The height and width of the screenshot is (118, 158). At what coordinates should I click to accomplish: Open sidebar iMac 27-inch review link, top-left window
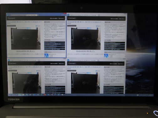55,46
